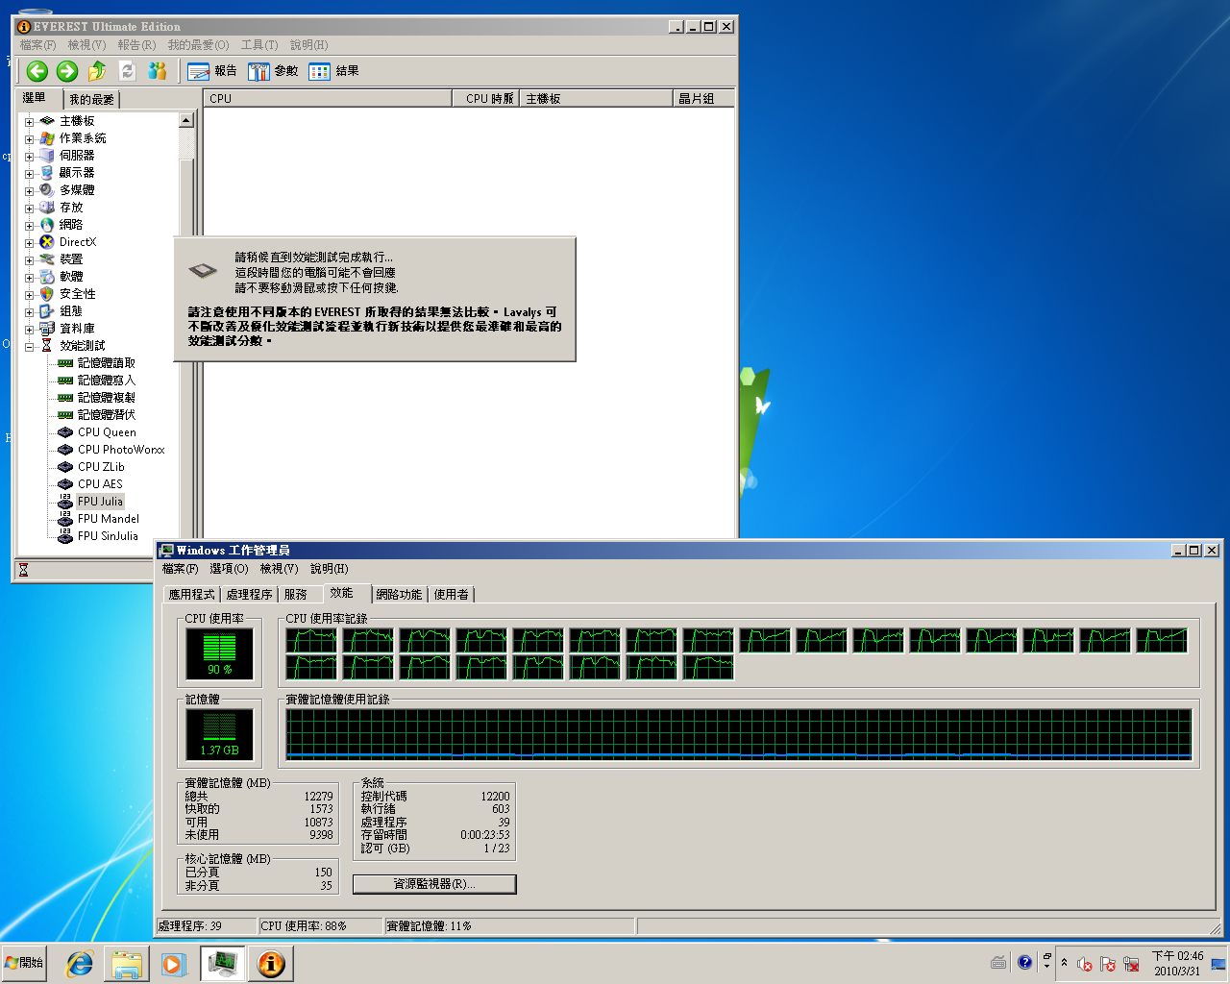Select the 顯示器 display tree item

(x=77, y=173)
